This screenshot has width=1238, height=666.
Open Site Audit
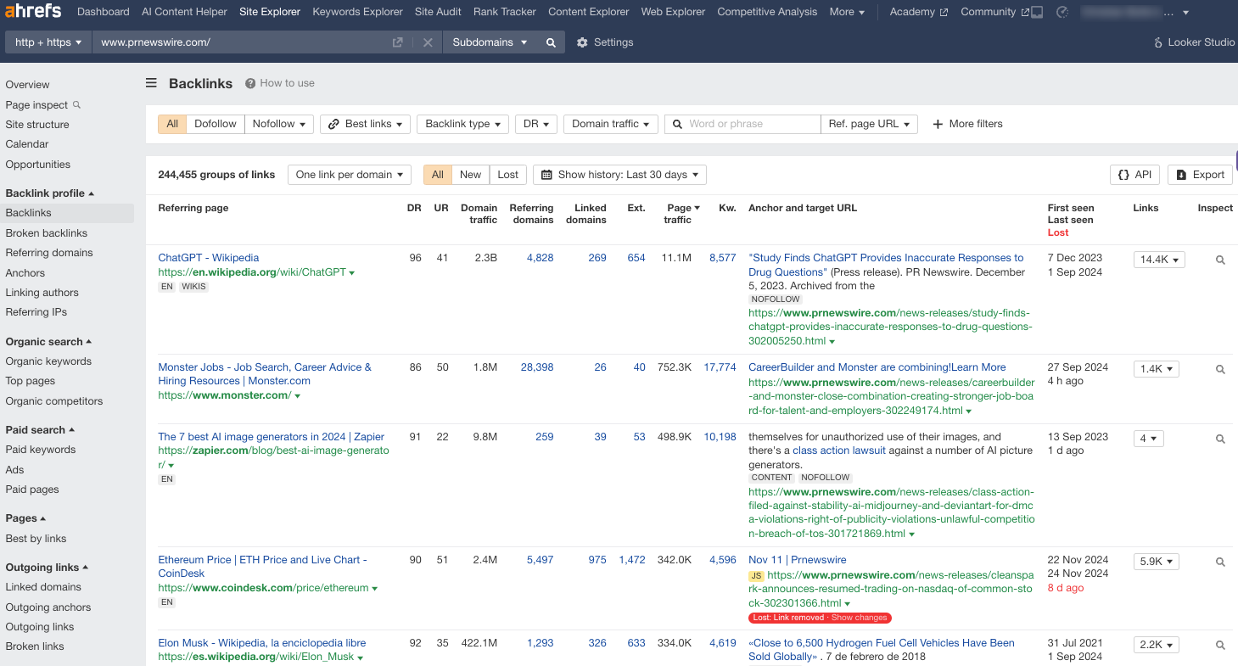tap(438, 12)
